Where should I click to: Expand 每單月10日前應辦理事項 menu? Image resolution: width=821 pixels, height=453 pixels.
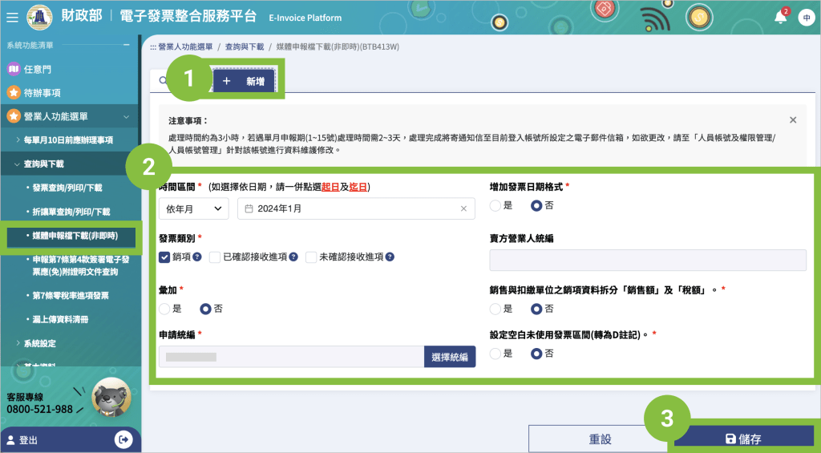click(68, 140)
